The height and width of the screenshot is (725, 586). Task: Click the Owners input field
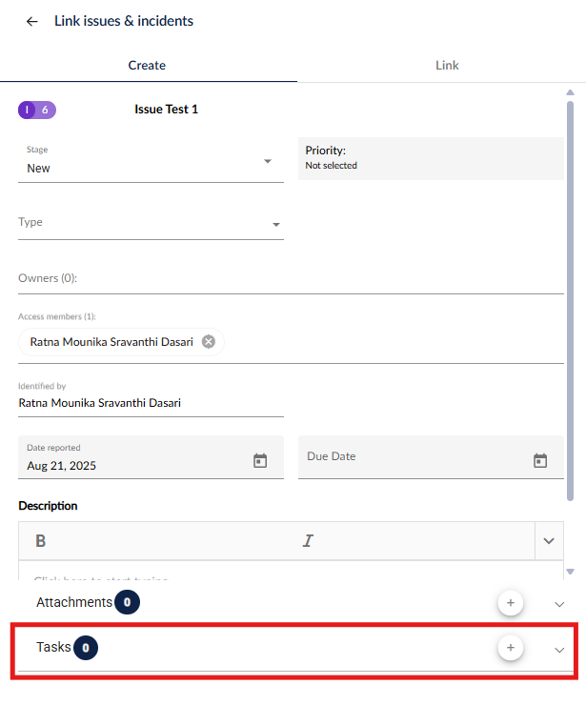click(x=291, y=278)
